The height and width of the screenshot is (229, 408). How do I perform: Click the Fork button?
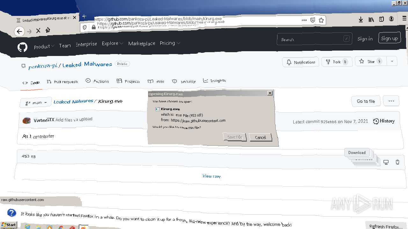pos(337,62)
